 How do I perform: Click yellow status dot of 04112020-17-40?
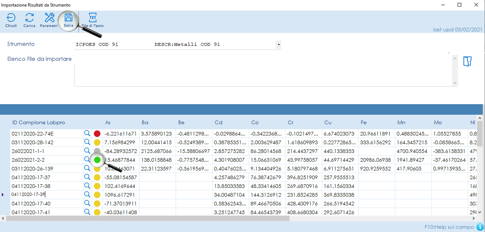coord(97,203)
